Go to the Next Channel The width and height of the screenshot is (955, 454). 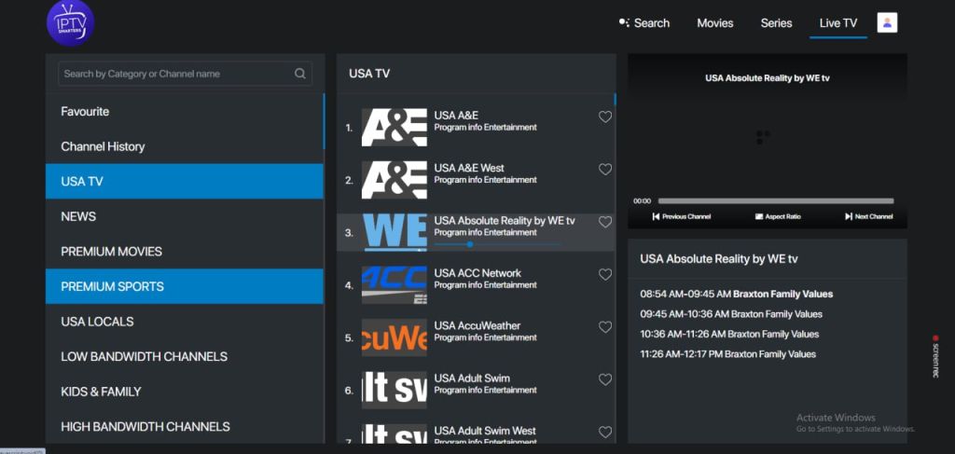(868, 216)
